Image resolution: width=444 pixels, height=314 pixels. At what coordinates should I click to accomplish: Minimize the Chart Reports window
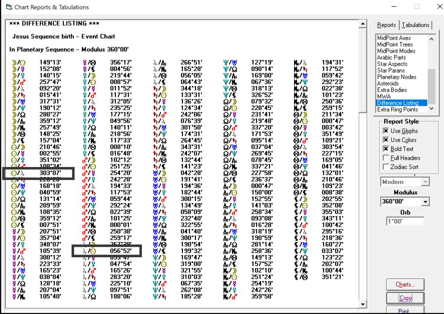point(394,7)
